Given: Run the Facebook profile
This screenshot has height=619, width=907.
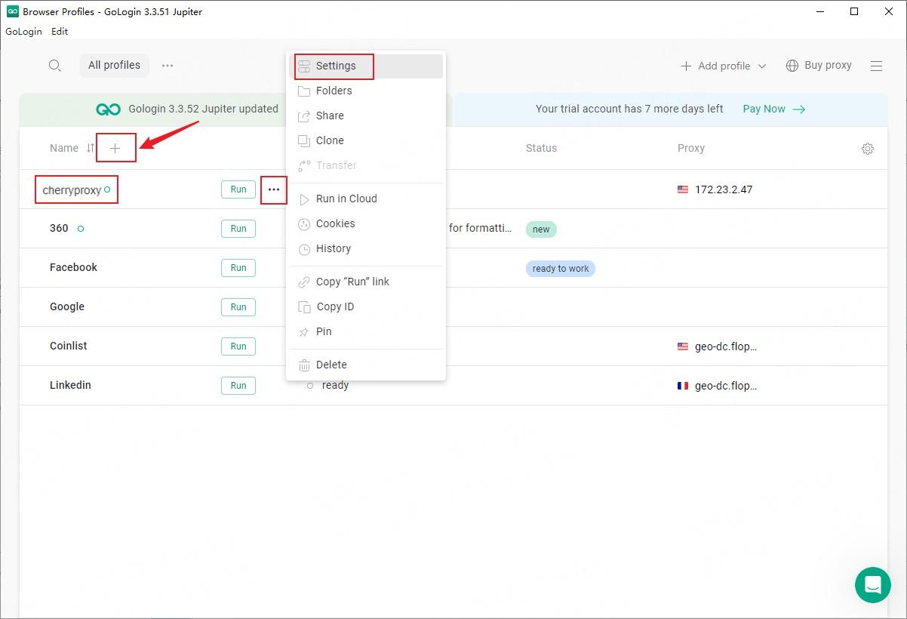Looking at the screenshot, I should pos(238,268).
